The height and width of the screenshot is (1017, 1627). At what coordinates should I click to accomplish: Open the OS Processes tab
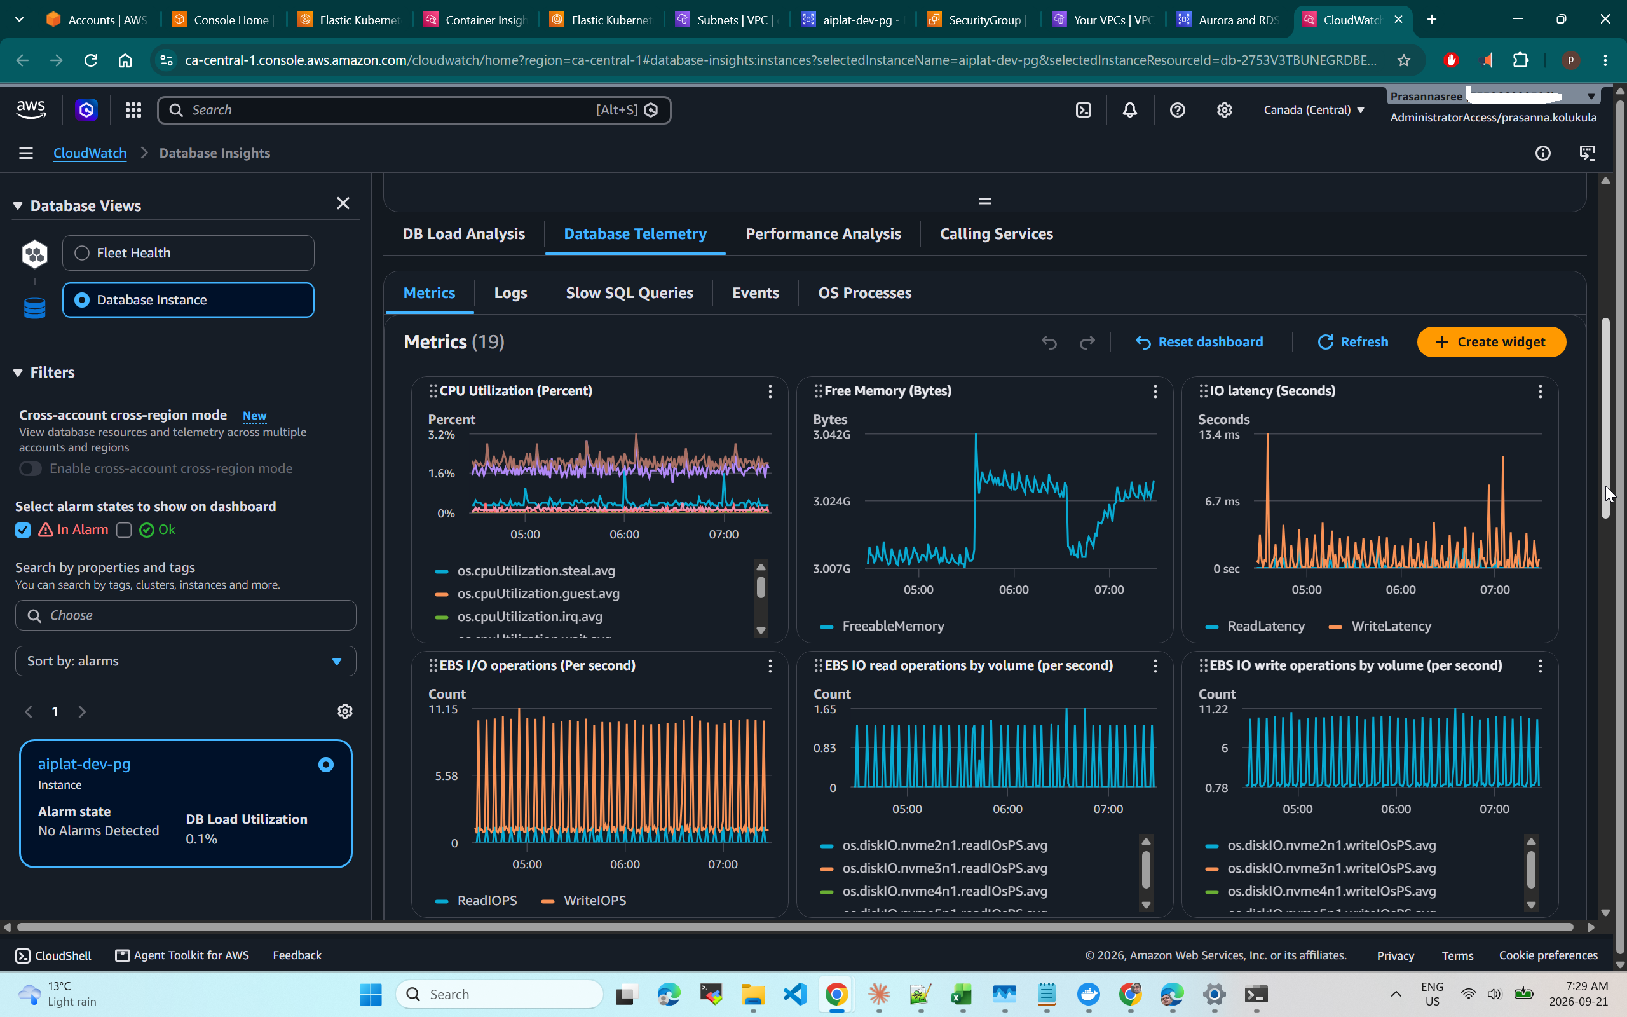[864, 293]
